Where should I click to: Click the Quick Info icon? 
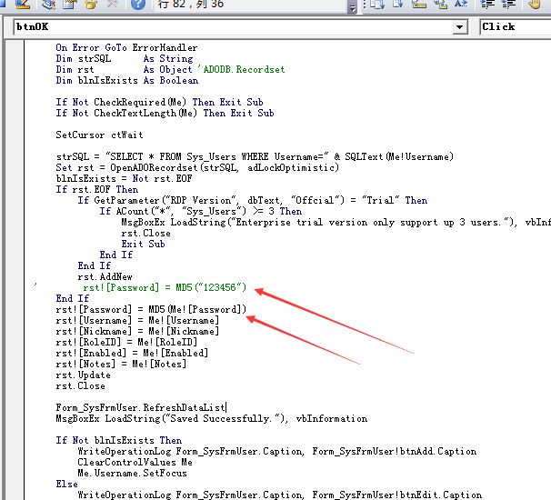(419, 4)
